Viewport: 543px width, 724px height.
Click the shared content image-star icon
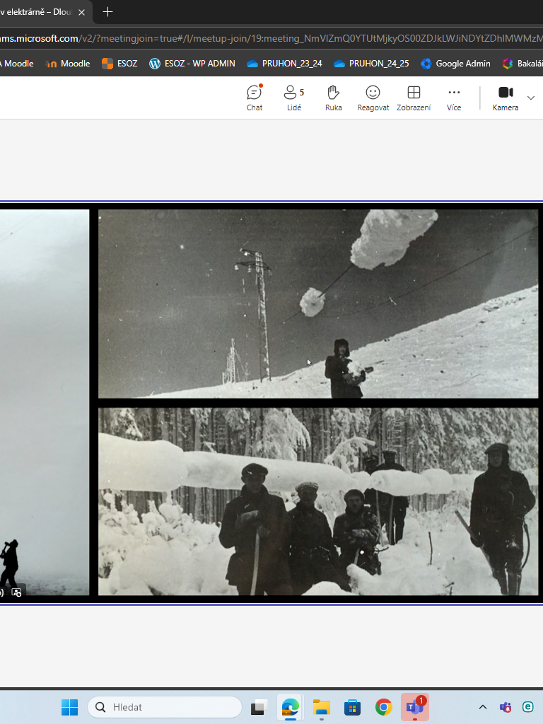[16, 592]
